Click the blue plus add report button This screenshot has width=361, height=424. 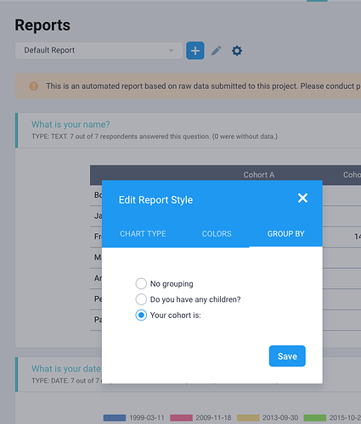tap(195, 51)
